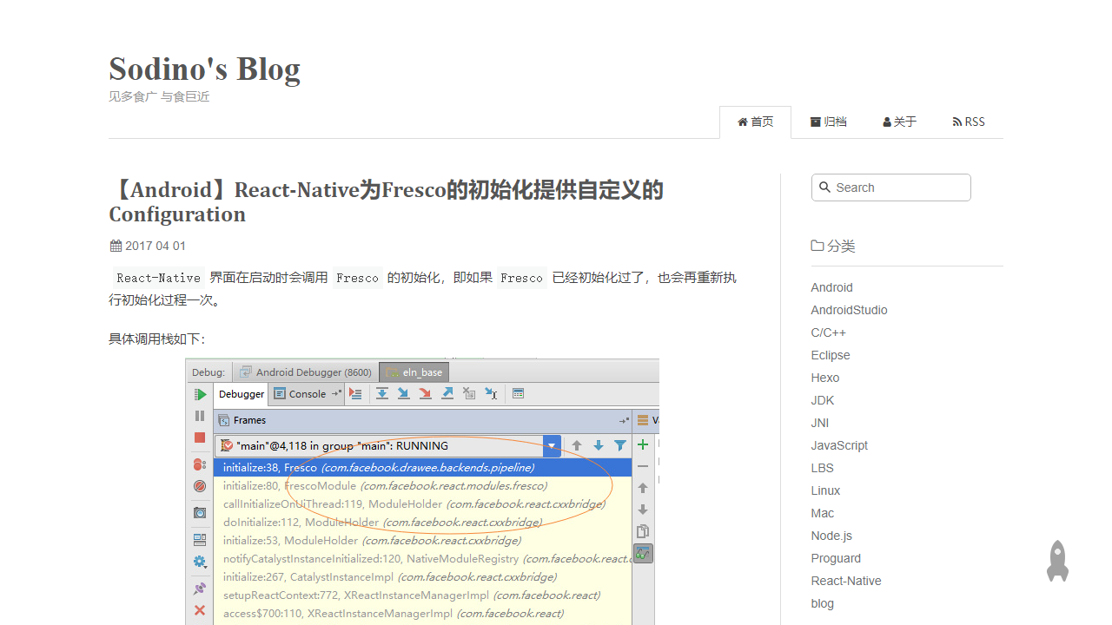This screenshot has height=625, width=1112.
Task: Open the AndroidStudio category
Action: (850, 310)
